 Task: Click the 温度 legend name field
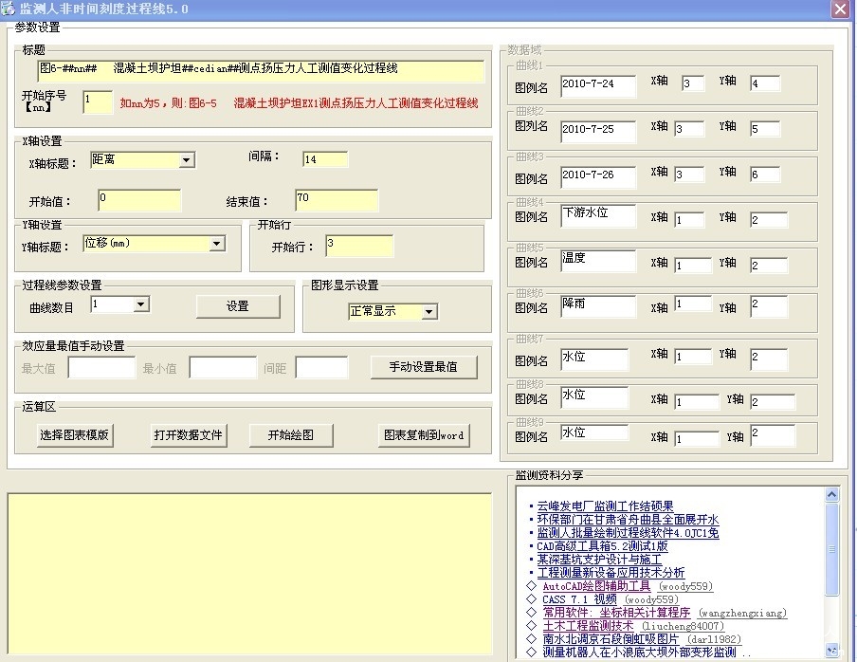[598, 262]
